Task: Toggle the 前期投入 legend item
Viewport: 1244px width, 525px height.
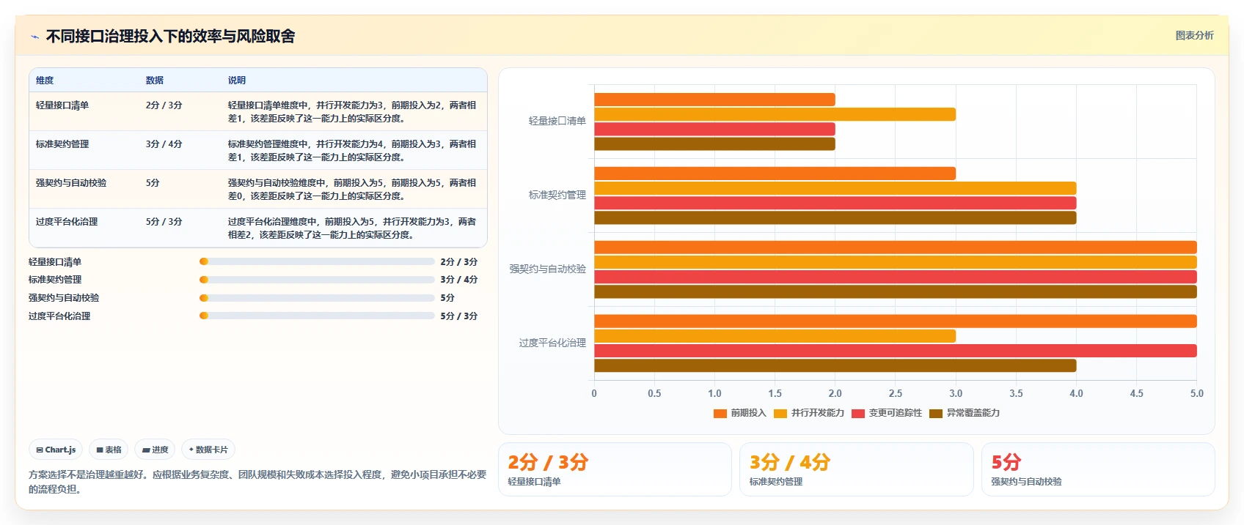Action: [x=739, y=413]
